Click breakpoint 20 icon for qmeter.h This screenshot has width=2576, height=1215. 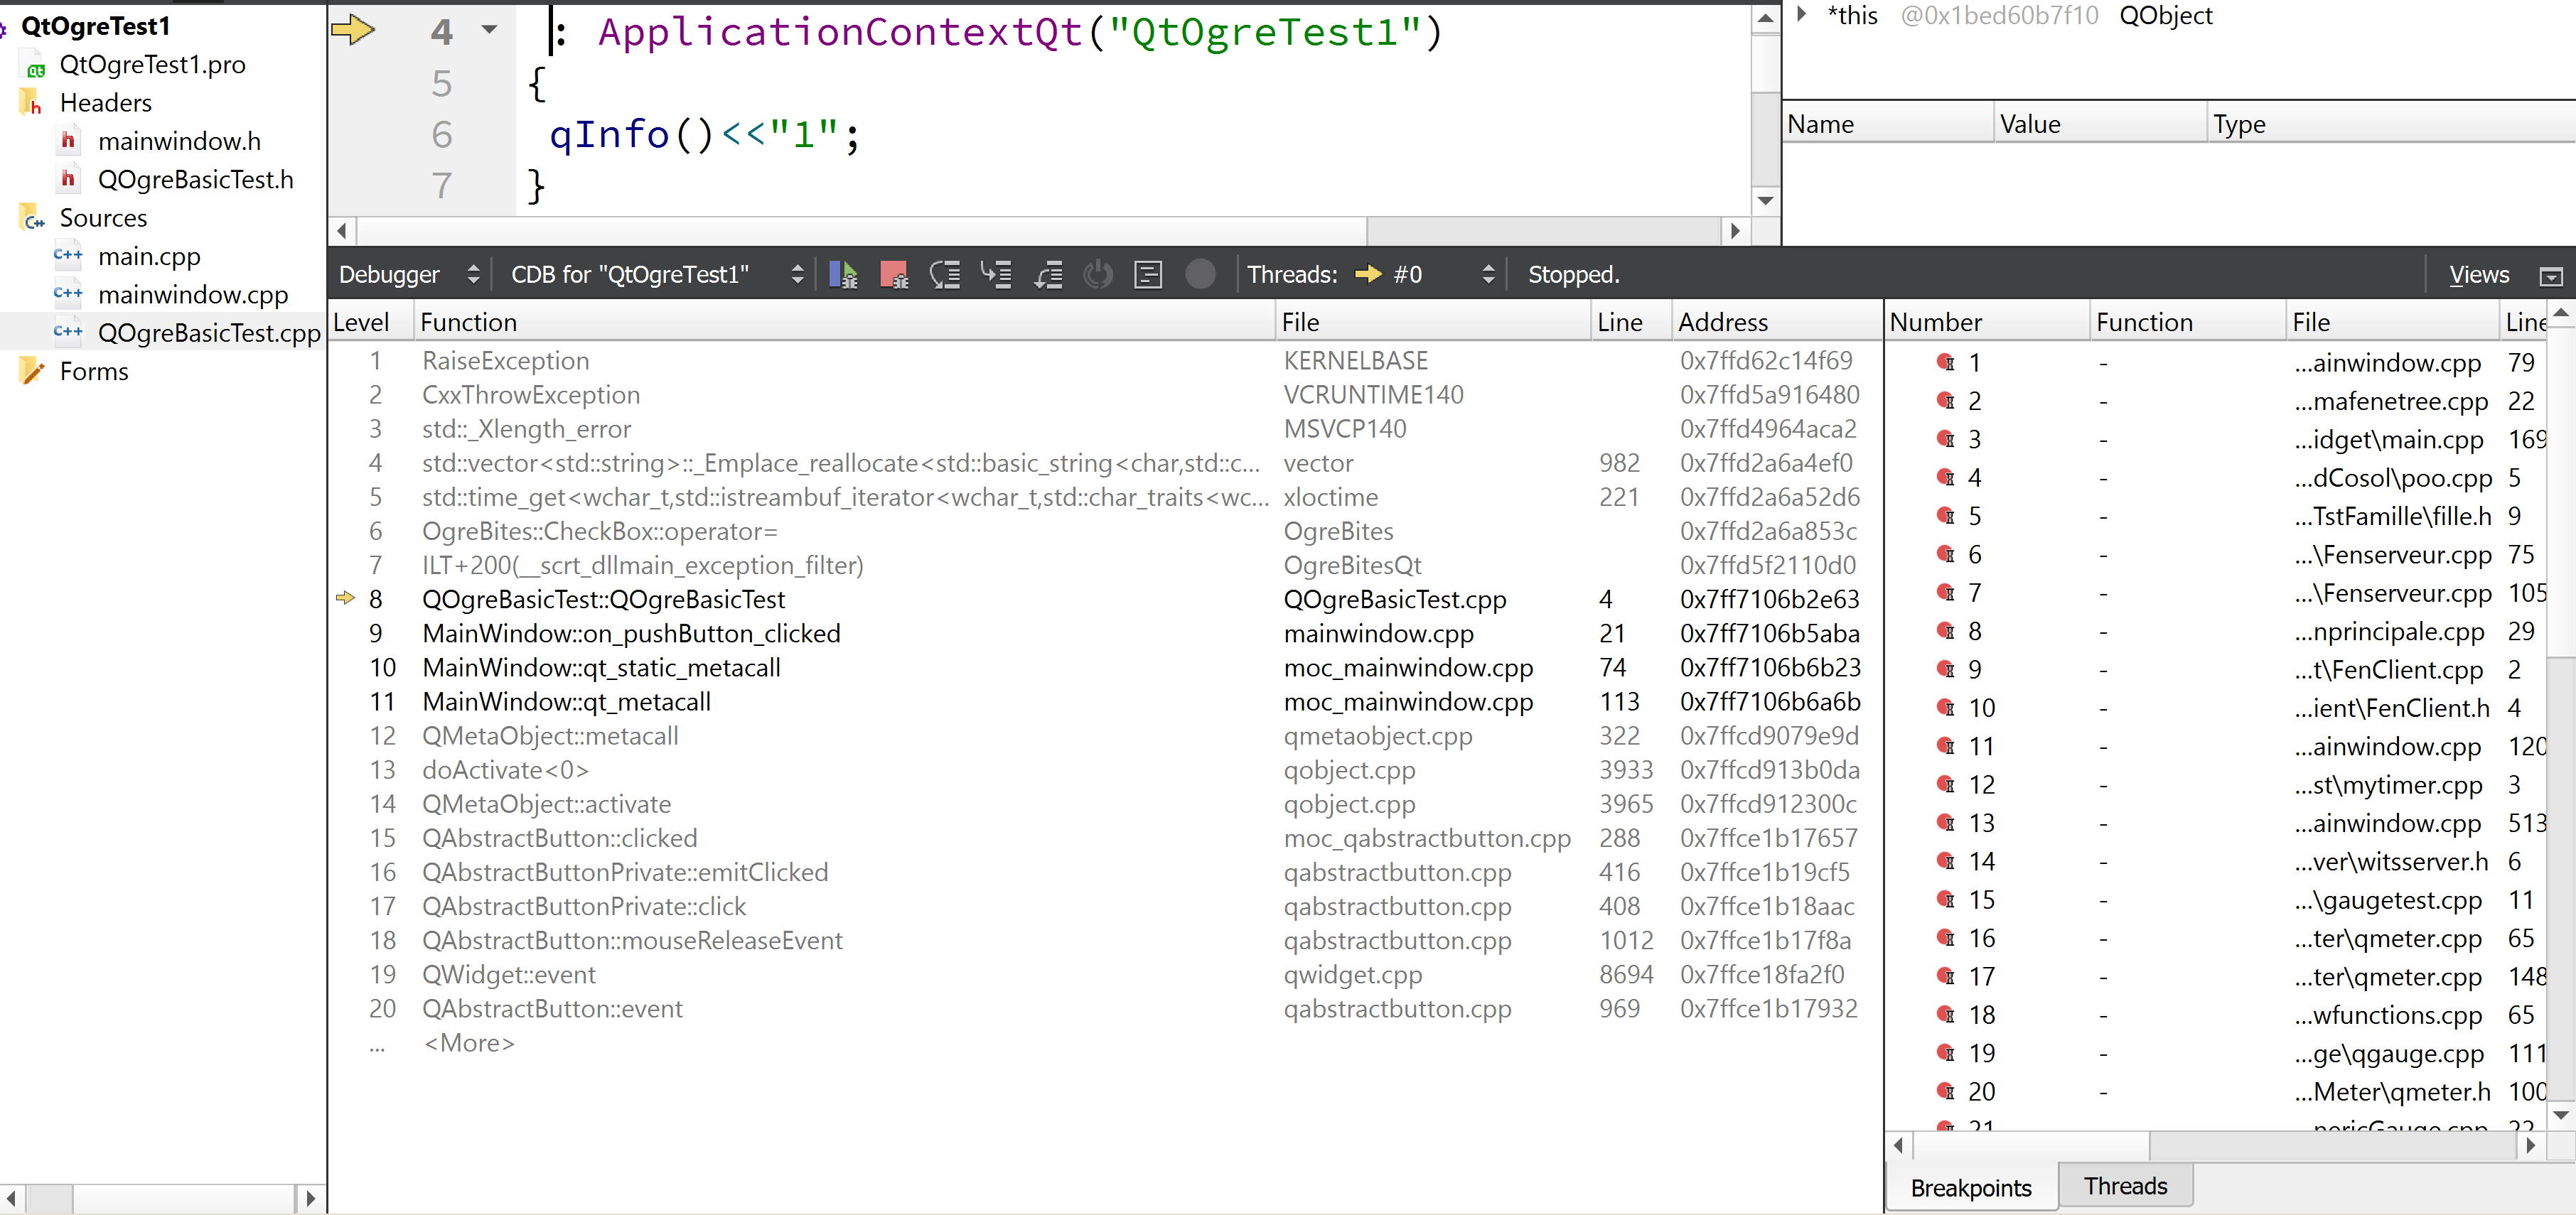[1945, 1091]
